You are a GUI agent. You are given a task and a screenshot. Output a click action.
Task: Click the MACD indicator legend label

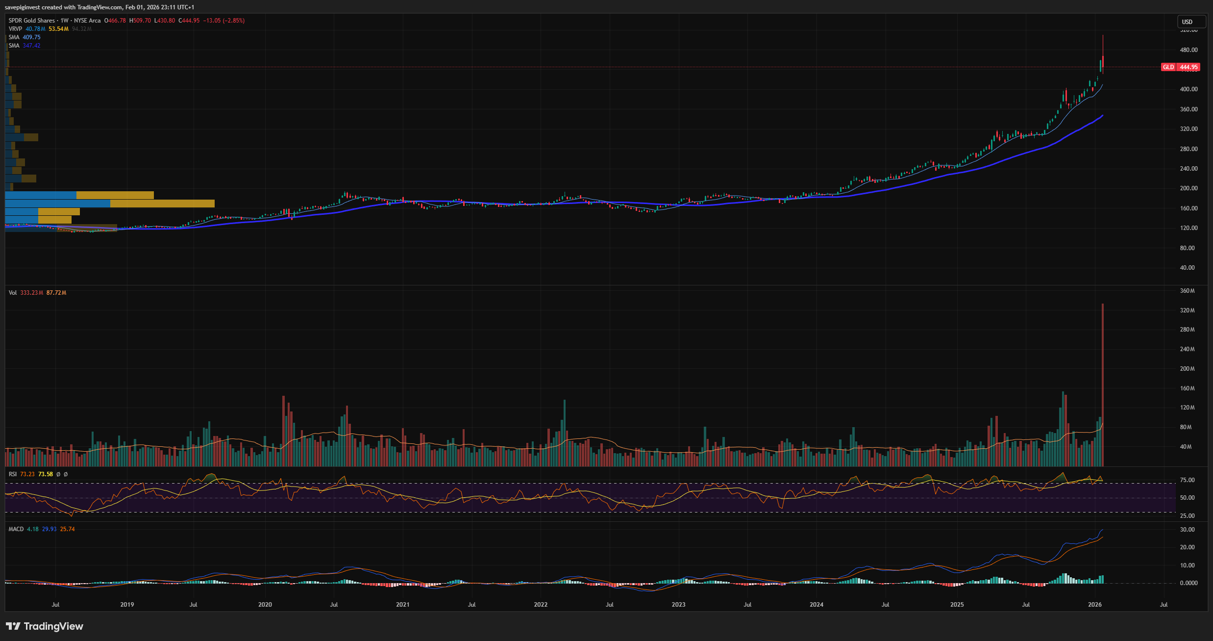coord(16,529)
